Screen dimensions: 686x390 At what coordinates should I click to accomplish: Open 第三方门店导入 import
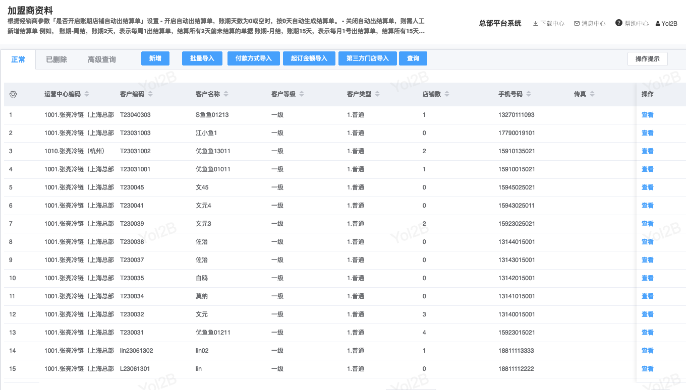pyautogui.click(x=367, y=58)
